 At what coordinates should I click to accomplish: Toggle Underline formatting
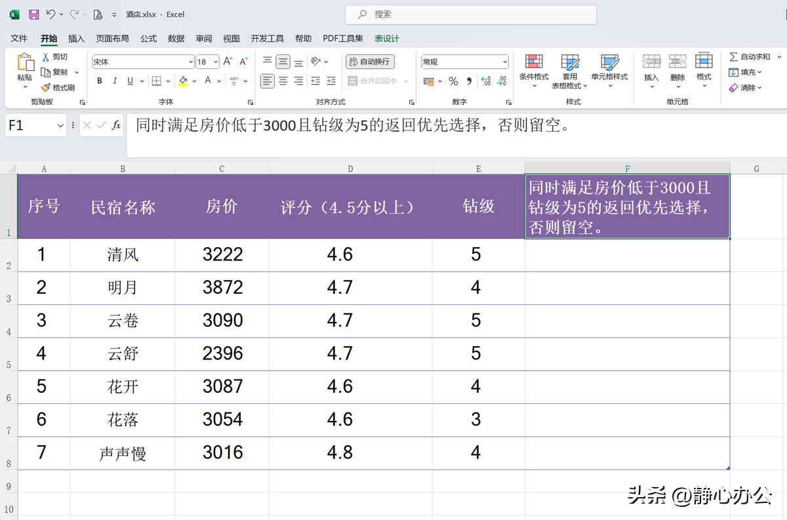pyautogui.click(x=130, y=81)
